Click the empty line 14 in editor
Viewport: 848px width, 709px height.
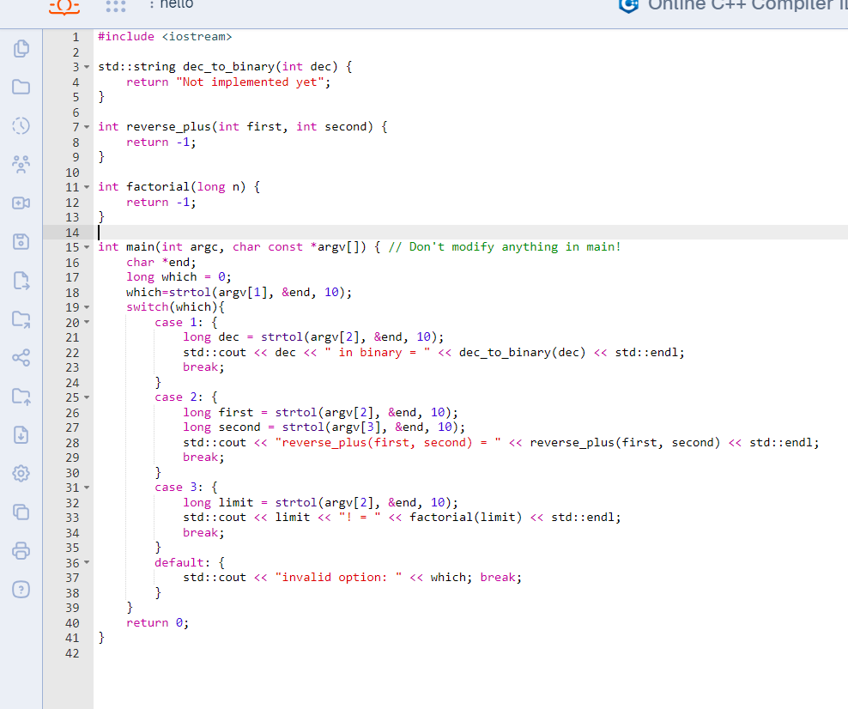click(x=470, y=233)
